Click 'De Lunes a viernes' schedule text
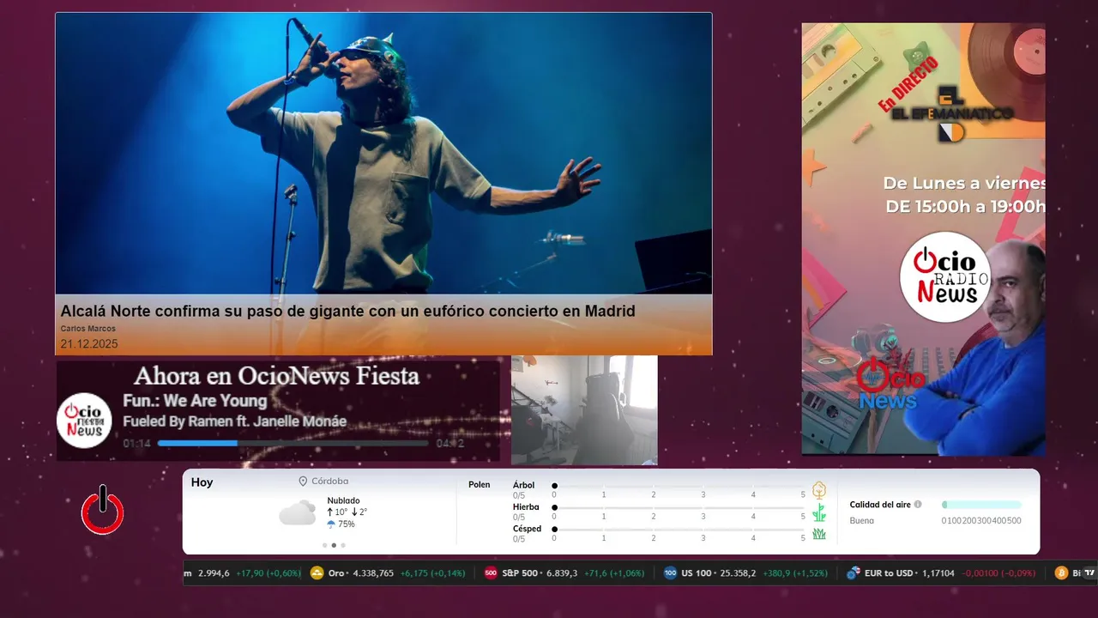 click(964, 183)
